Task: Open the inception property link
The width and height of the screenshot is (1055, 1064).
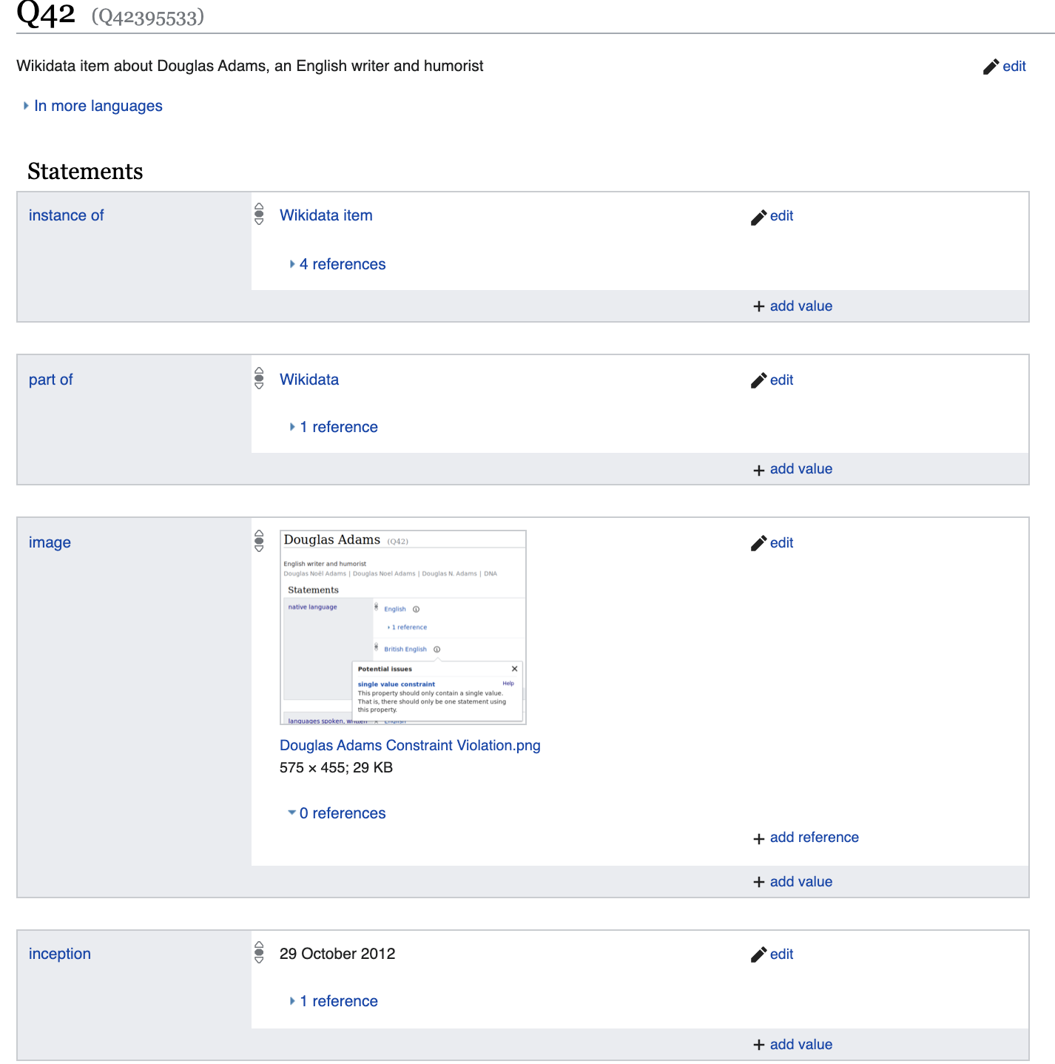Action: point(59,954)
